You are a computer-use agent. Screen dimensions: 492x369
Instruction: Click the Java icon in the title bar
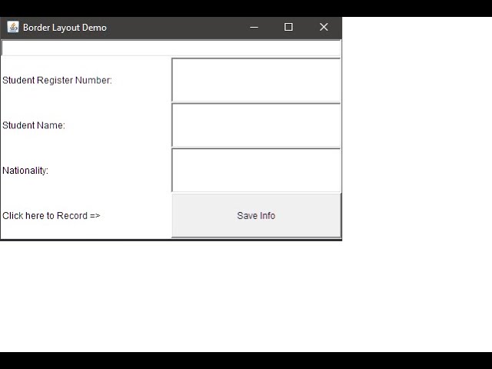[x=13, y=27]
